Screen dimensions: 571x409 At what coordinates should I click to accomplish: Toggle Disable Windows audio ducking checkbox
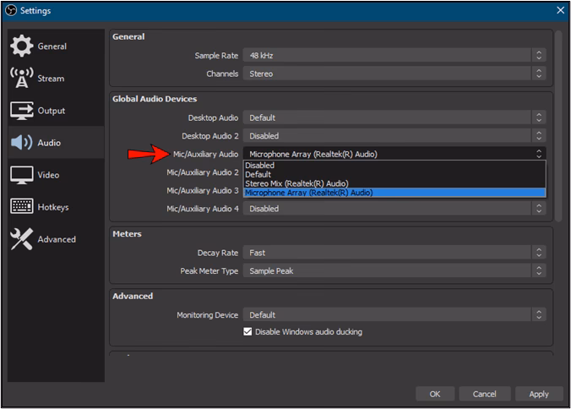247,331
